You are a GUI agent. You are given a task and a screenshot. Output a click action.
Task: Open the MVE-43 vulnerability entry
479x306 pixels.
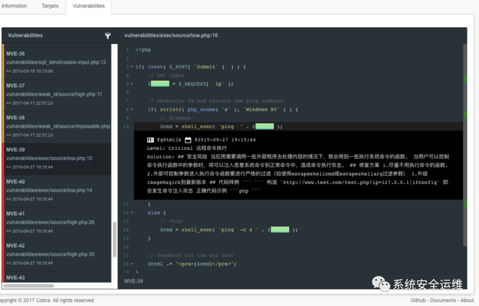click(57, 277)
